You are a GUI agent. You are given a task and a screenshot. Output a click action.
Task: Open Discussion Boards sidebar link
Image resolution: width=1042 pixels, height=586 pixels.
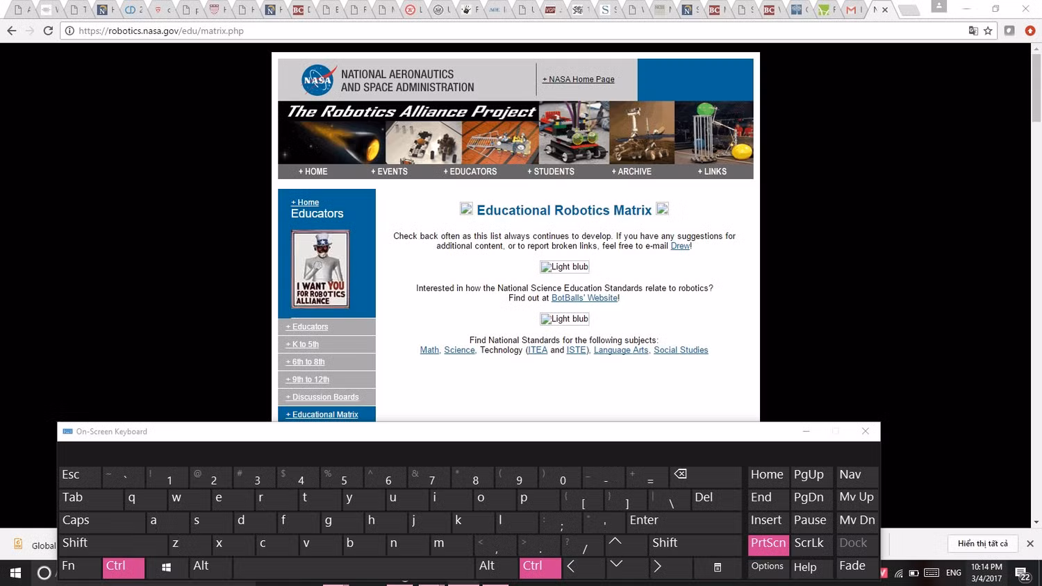pos(322,397)
